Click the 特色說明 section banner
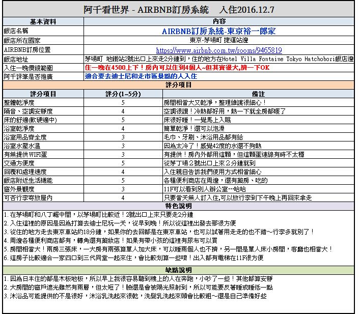359x314 pixels. (179, 206)
